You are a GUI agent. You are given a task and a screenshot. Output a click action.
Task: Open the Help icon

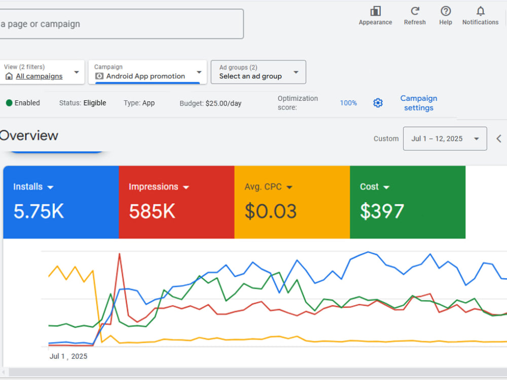tap(446, 11)
